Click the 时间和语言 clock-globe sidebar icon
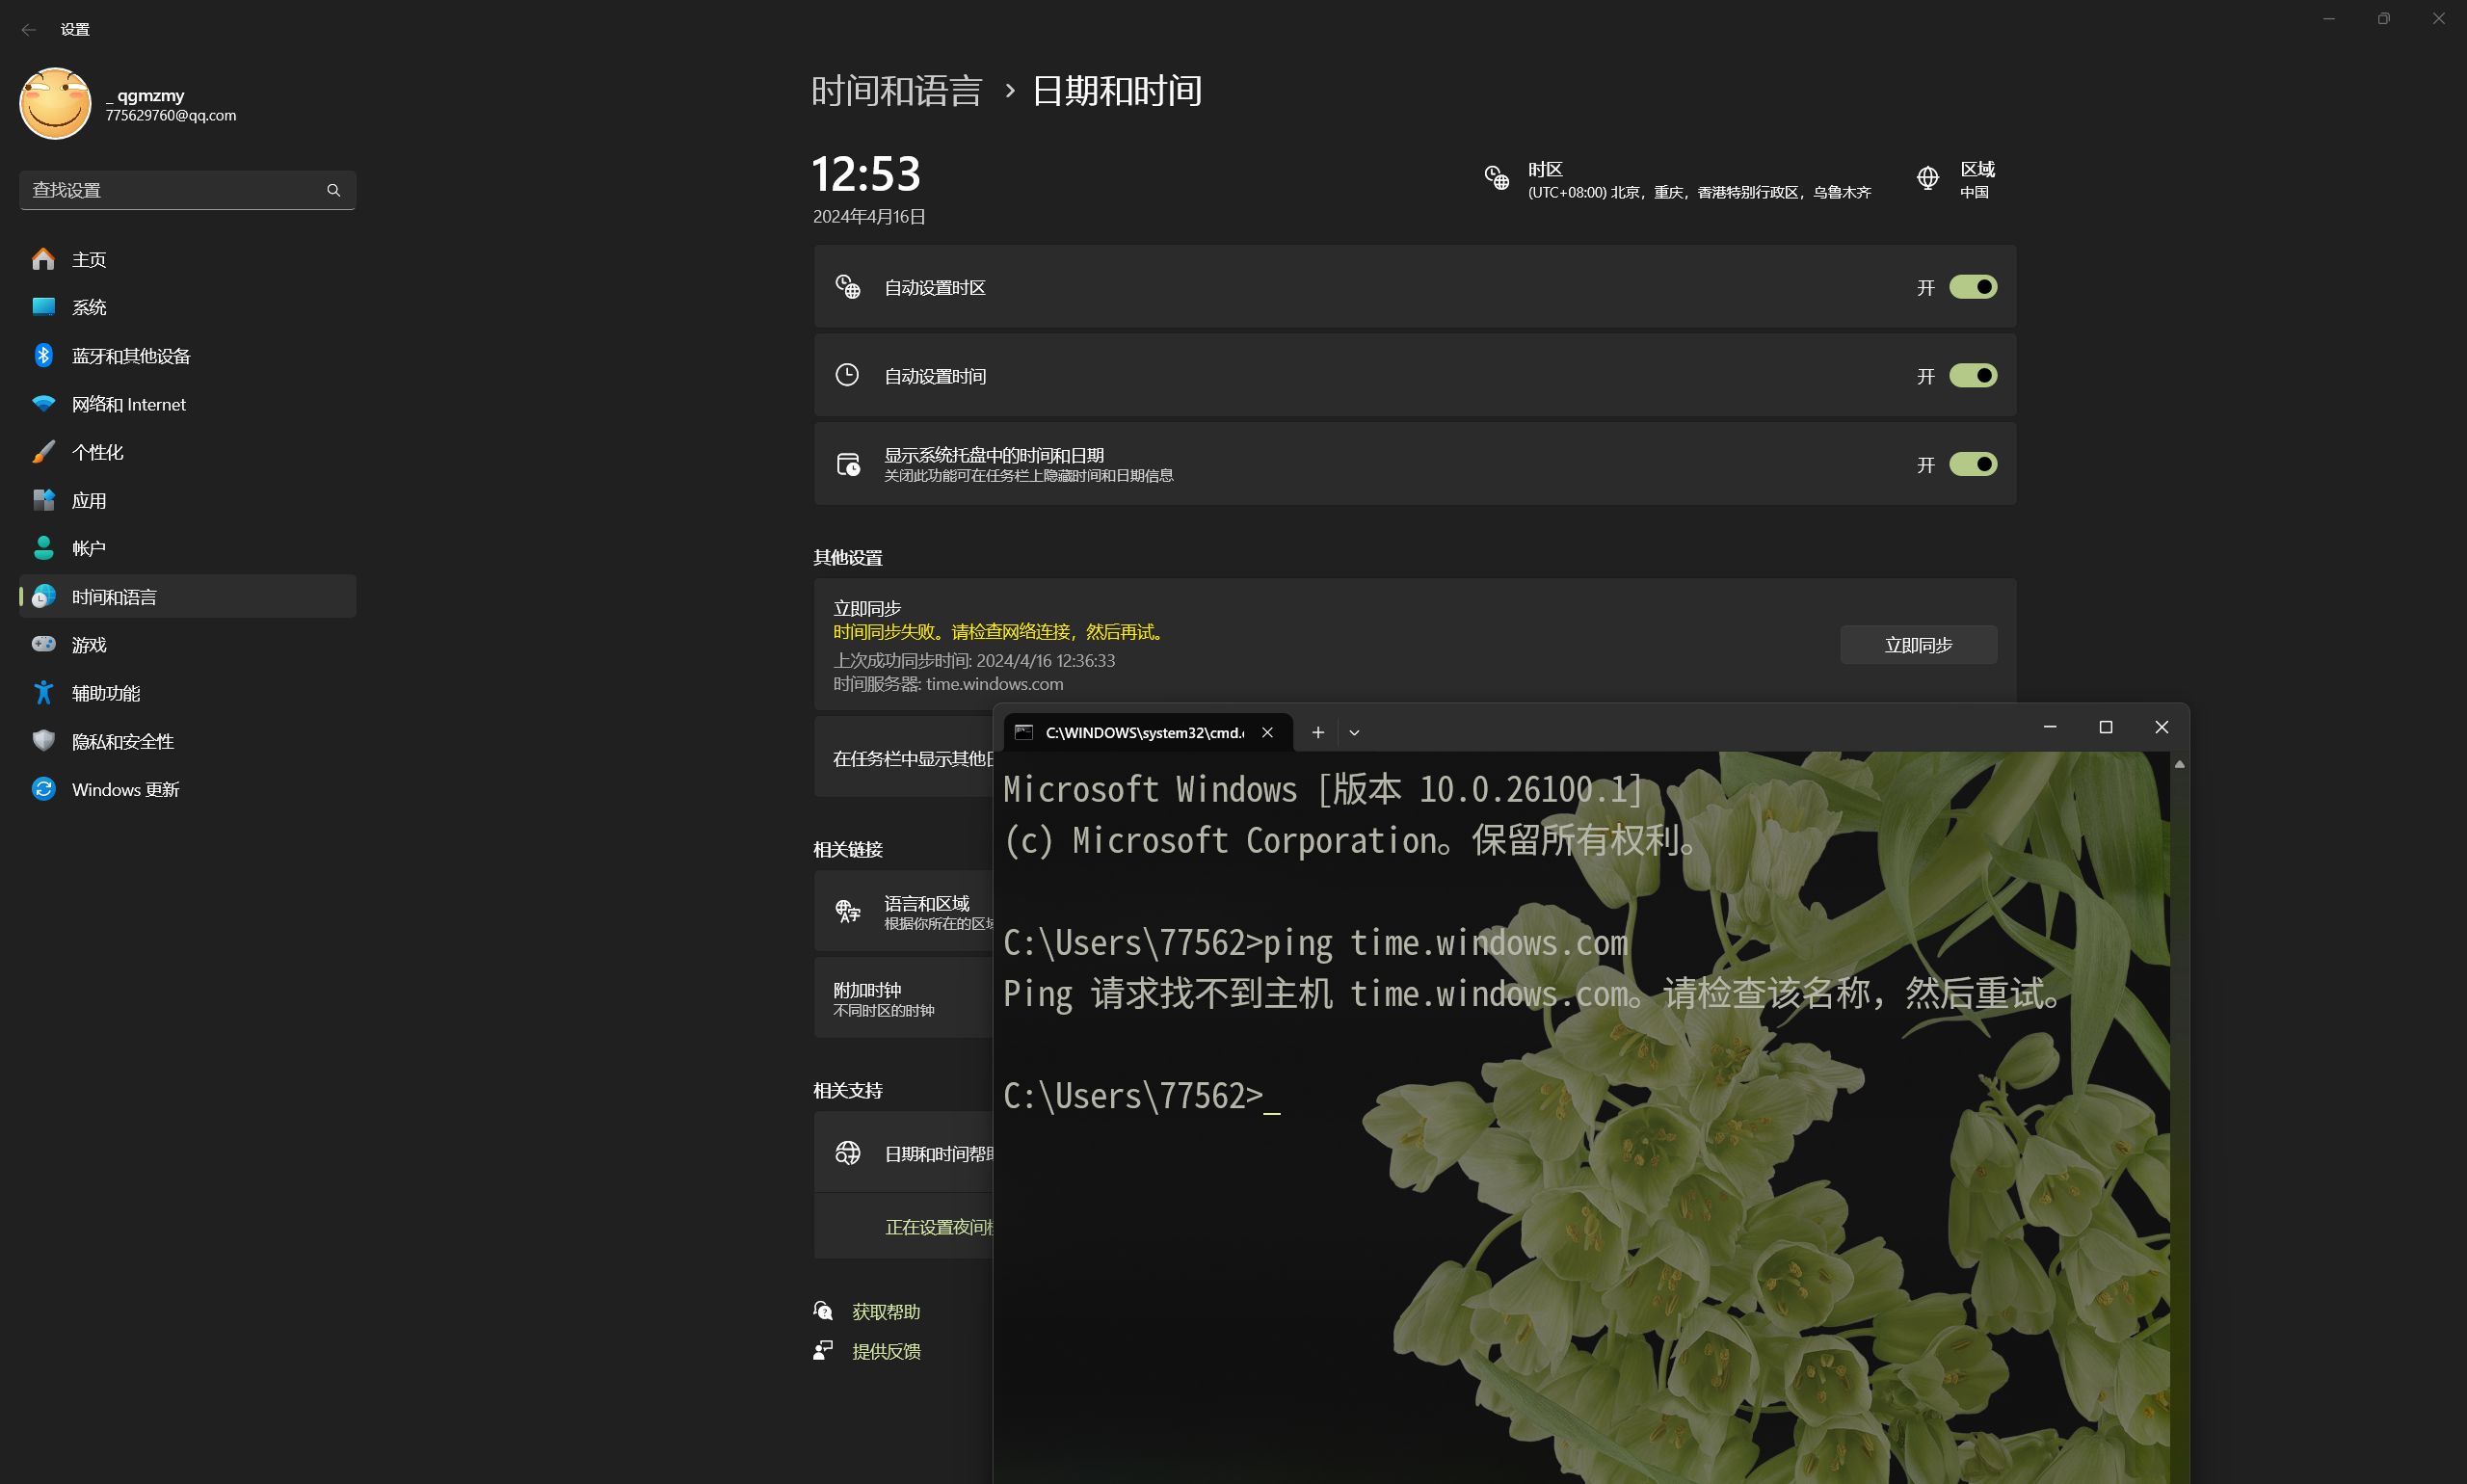The image size is (2467, 1484). click(44, 597)
